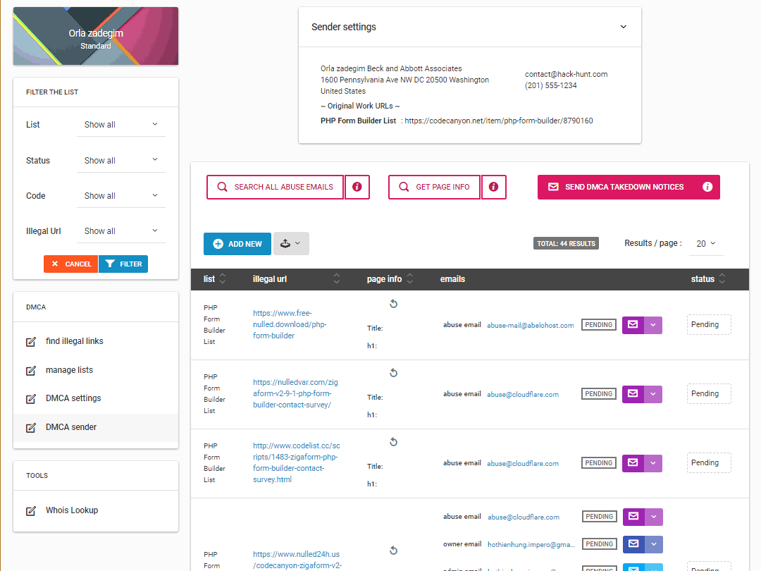
Task: Refresh page info for codelist.cc row
Action: [394, 442]
